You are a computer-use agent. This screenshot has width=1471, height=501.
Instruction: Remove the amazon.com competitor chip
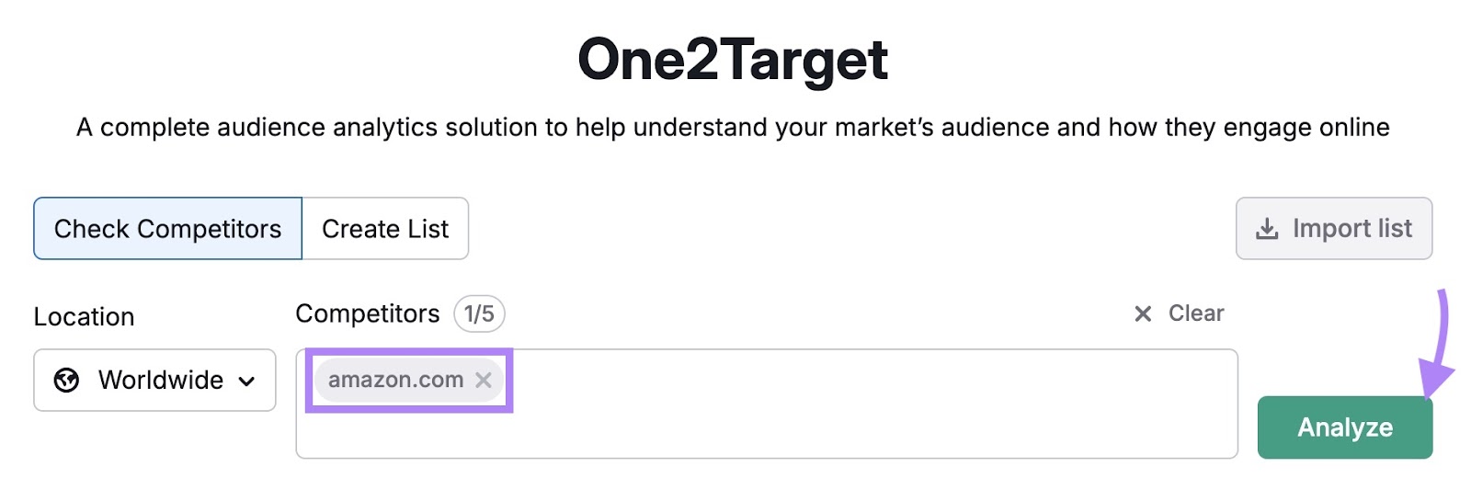(483, 380)
